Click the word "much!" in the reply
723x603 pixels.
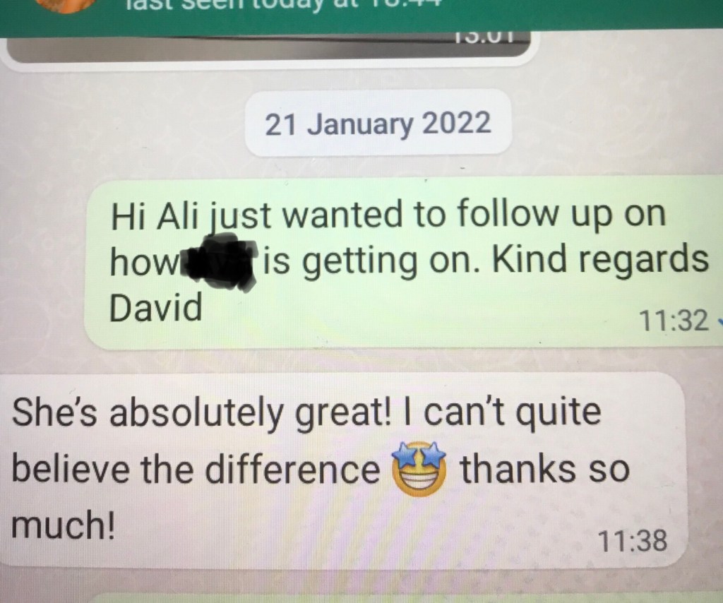click(x=63, y=525)
